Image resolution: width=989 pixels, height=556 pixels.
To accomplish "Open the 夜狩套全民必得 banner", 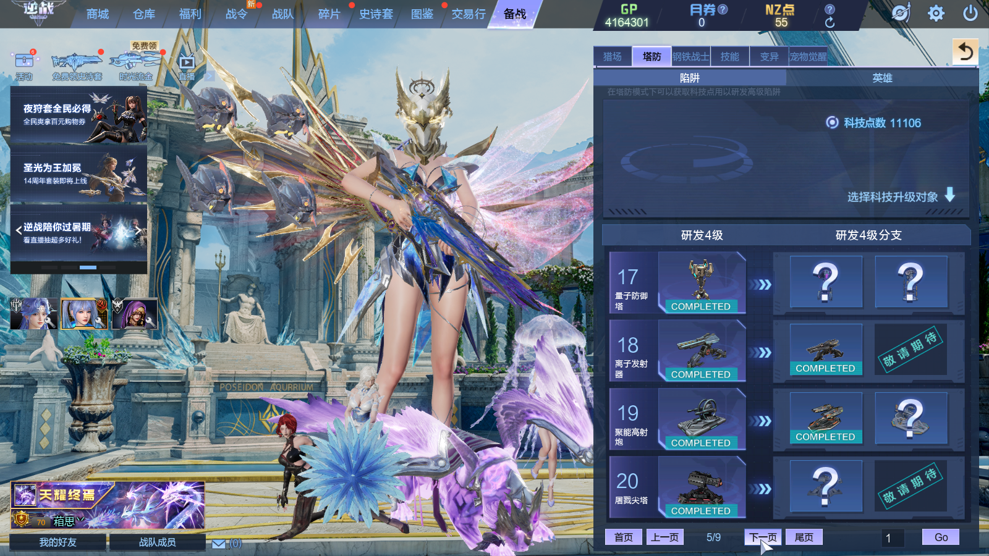I will (x=79, y=116).
